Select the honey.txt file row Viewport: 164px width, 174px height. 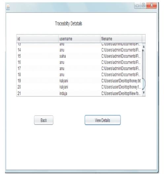[79, 81]
